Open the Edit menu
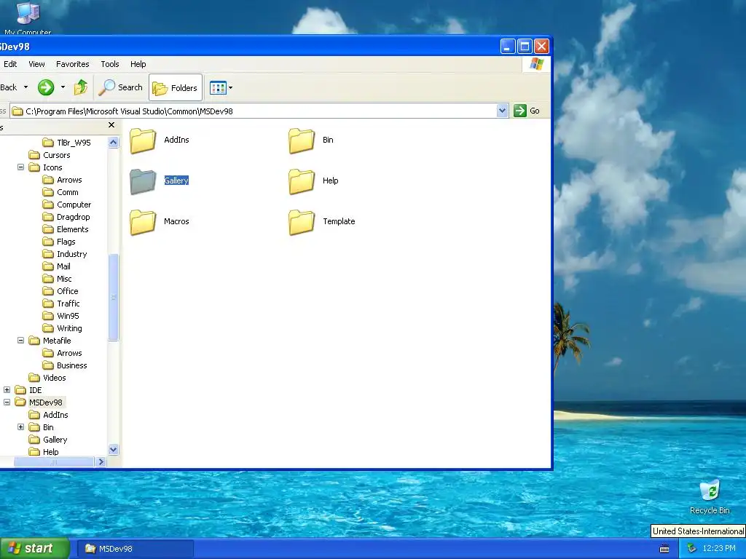The image size is (746, 559). tap(10, 64)
